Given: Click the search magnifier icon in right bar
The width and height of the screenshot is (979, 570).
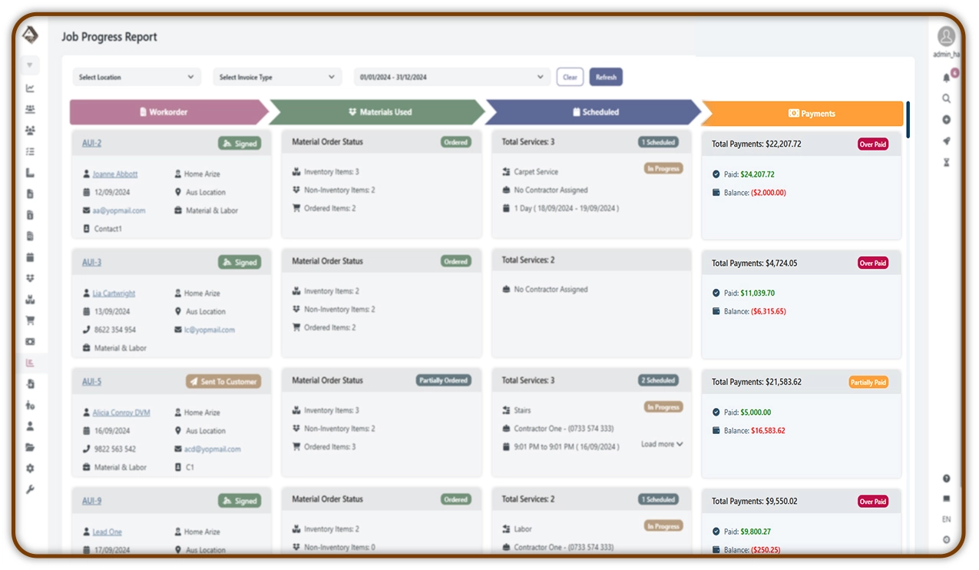Looking at the screenshot, I should click(947, 98).
